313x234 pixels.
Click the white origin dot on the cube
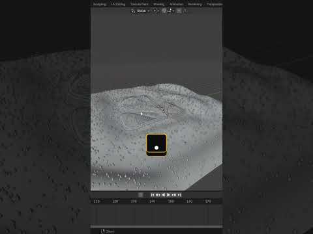pyautogui.click(x=156, y=148)
